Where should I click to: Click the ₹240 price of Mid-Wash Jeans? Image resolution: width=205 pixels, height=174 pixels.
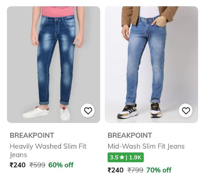tap(116, 170)
